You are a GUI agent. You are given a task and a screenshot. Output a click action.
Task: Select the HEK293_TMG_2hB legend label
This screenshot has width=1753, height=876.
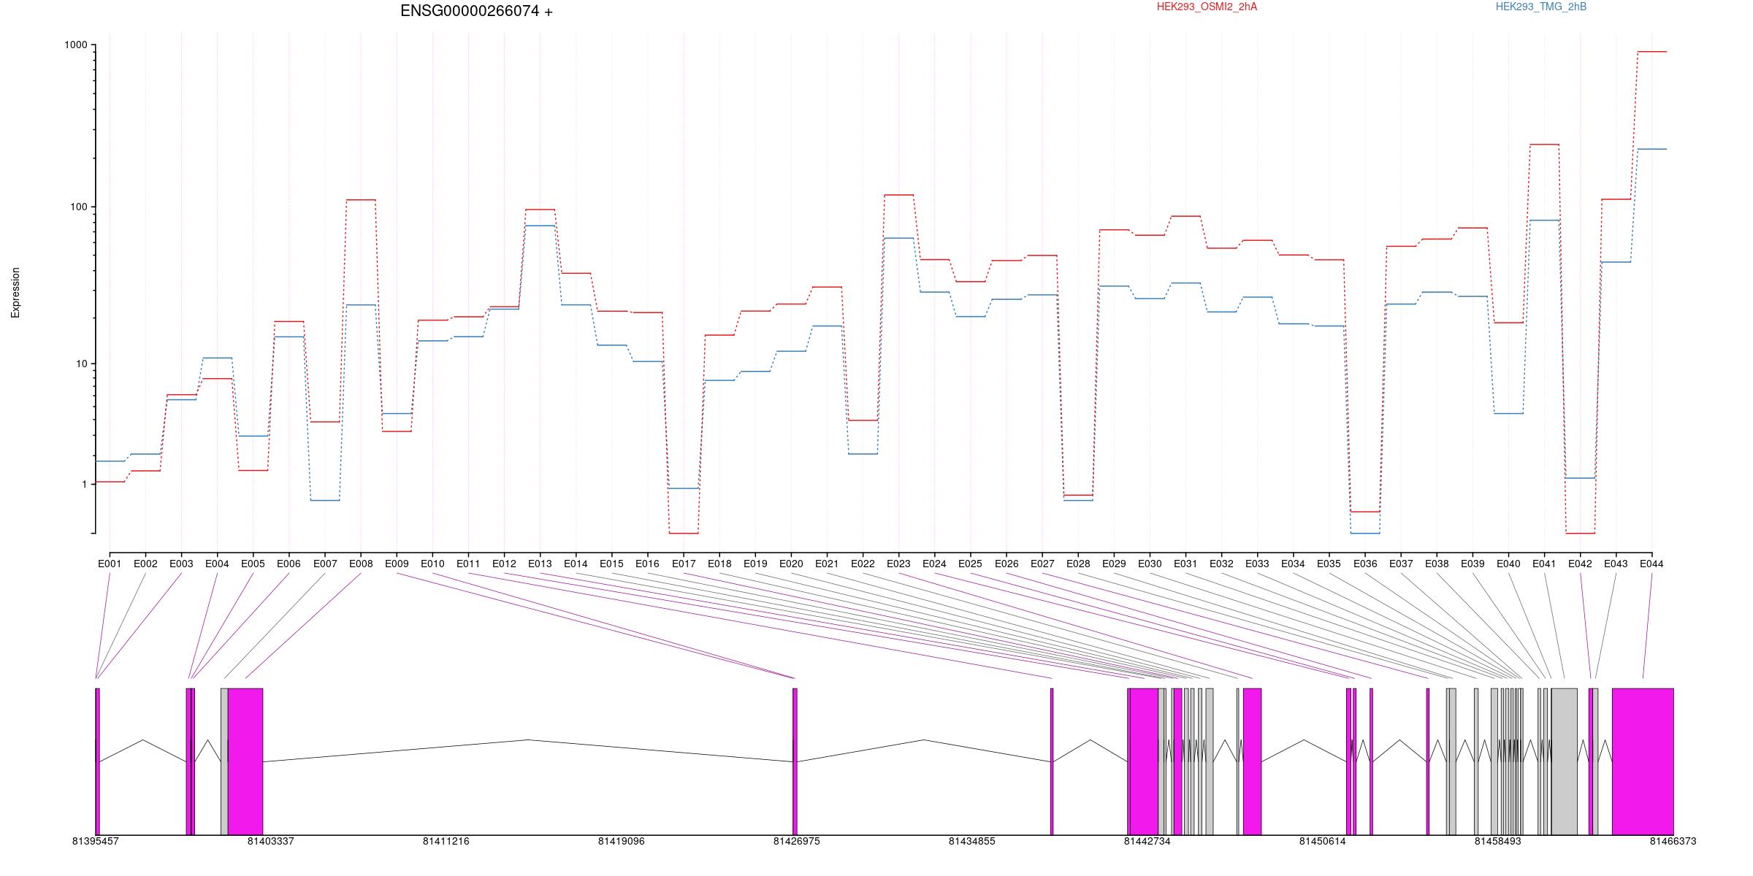point(1541,7)
